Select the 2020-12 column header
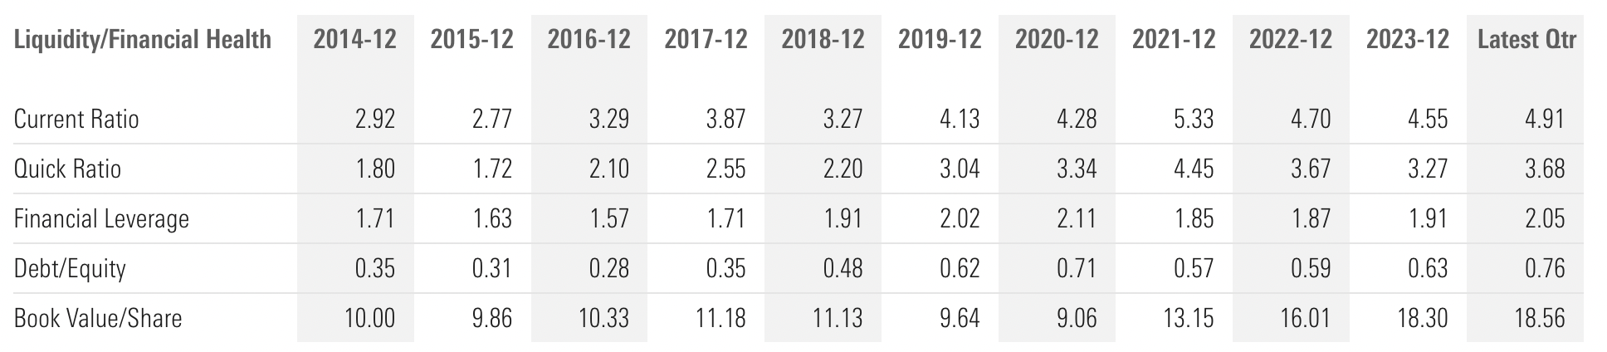Screen dimensions: 1607x352 pyautogui.click(x=1057, y=39)
